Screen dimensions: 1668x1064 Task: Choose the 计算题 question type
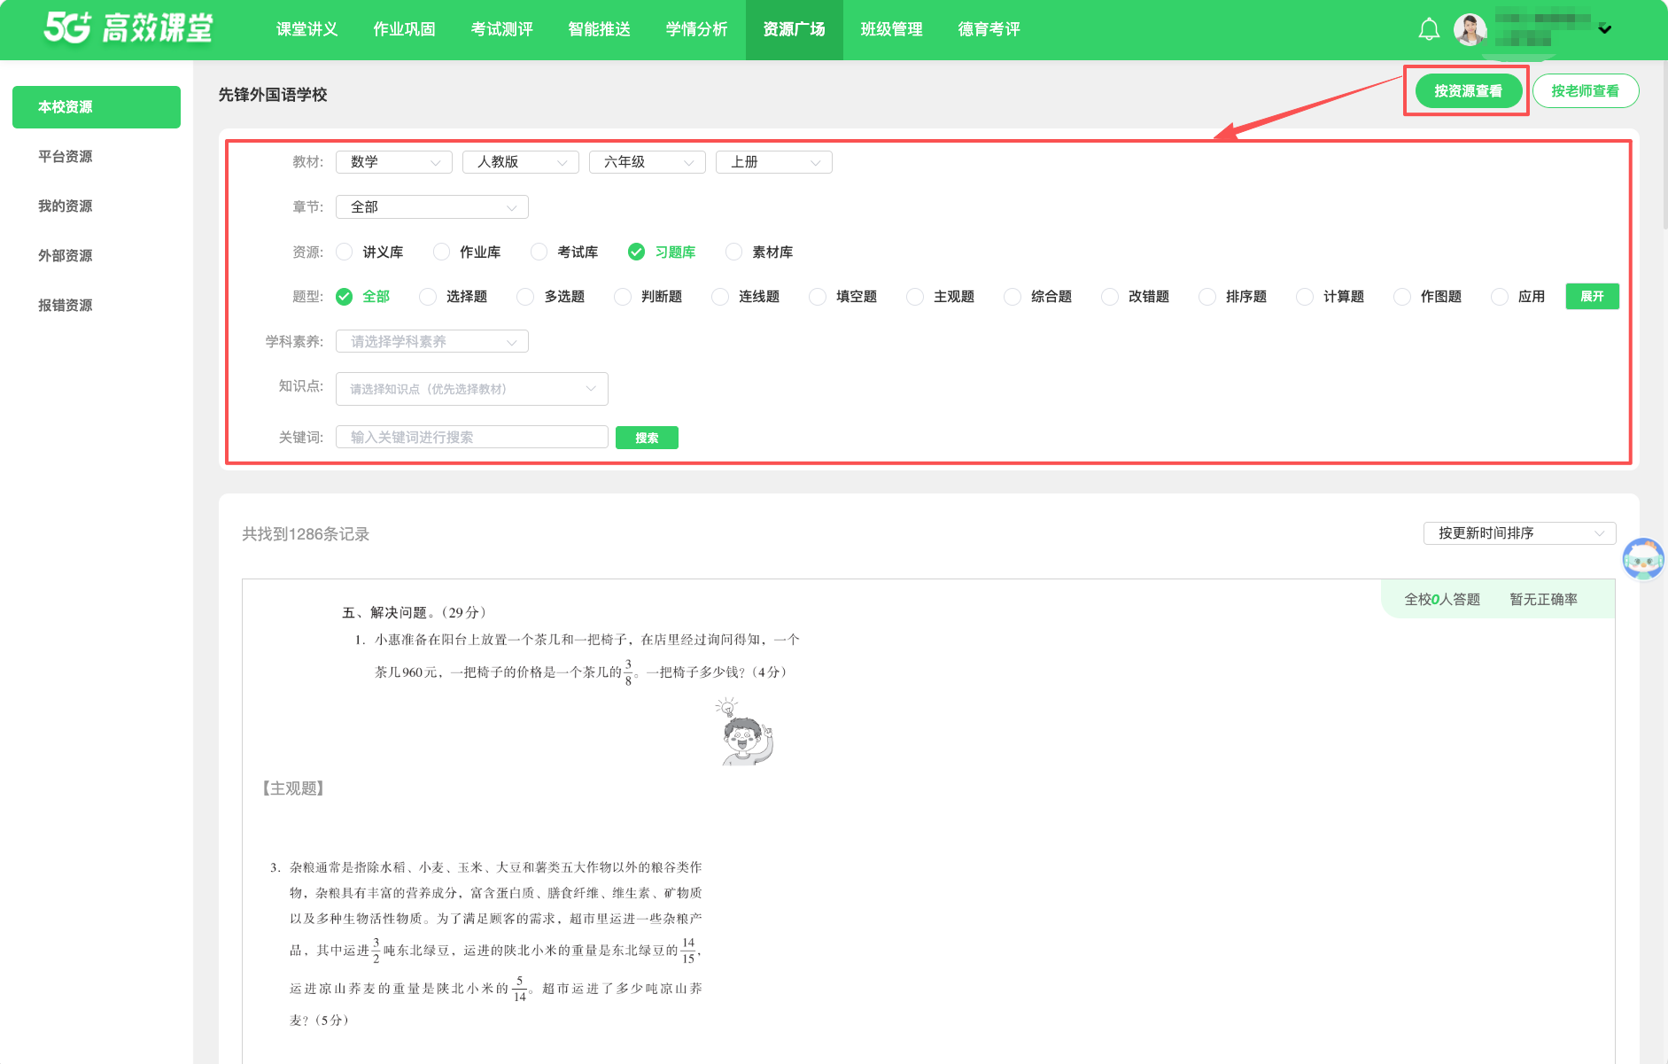pyautogui.click(x=1331, y=297)
